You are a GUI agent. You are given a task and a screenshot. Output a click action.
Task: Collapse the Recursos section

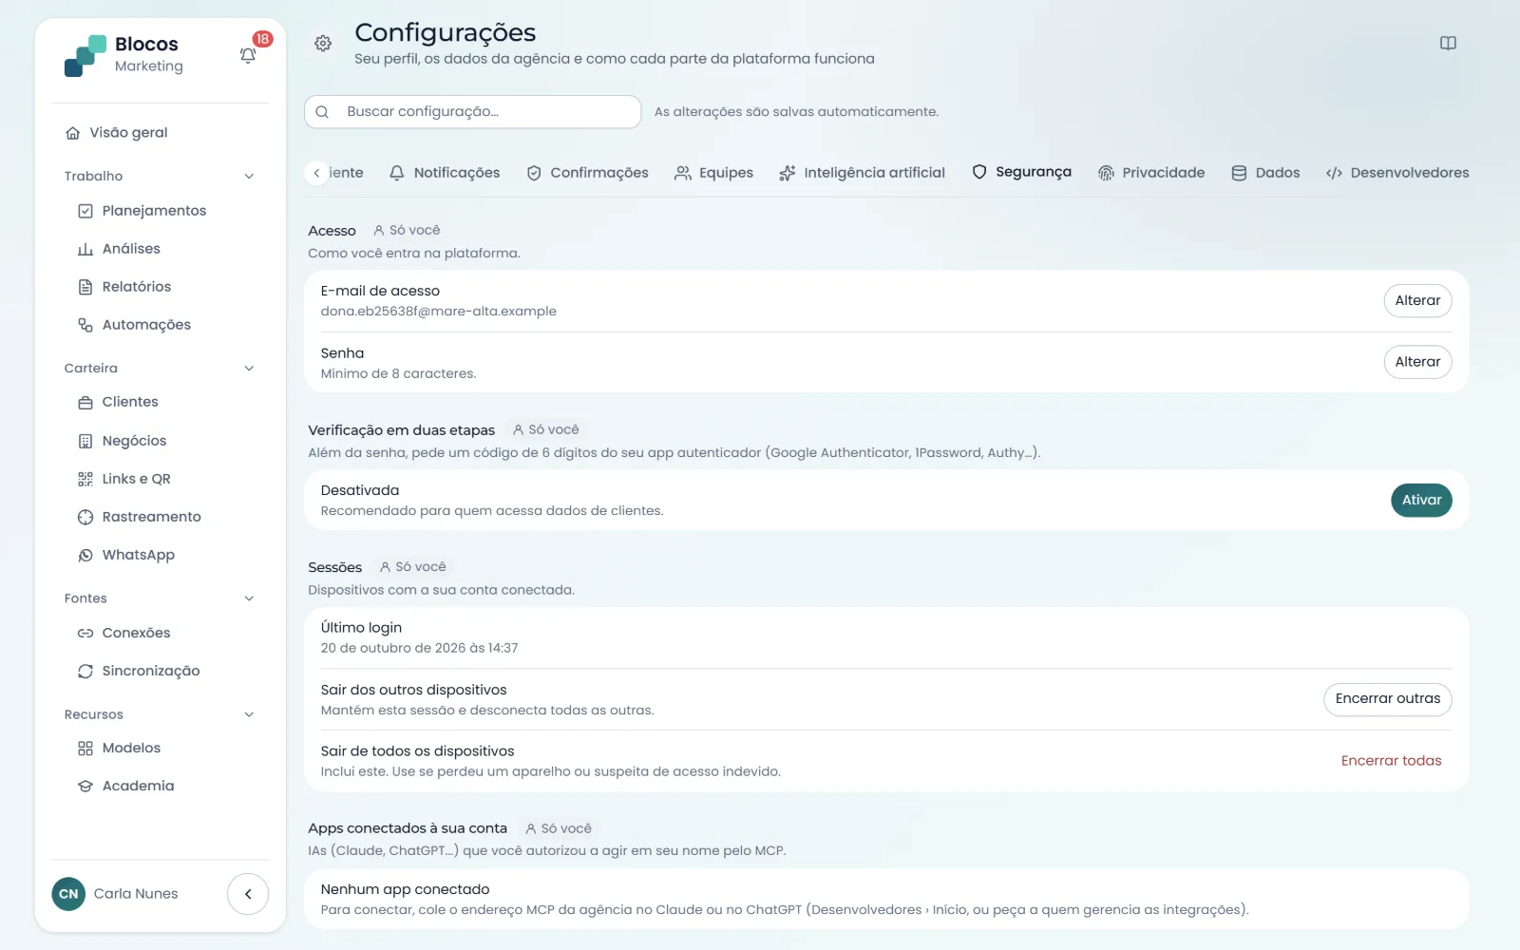(249, 714)
